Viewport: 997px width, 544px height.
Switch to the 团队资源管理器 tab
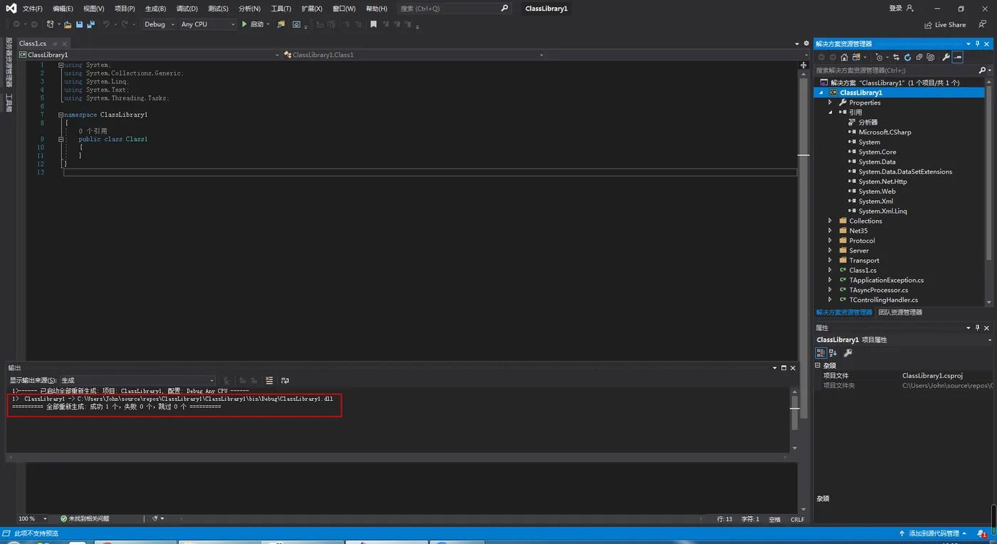pyautogui.click(x=900, y=313)
